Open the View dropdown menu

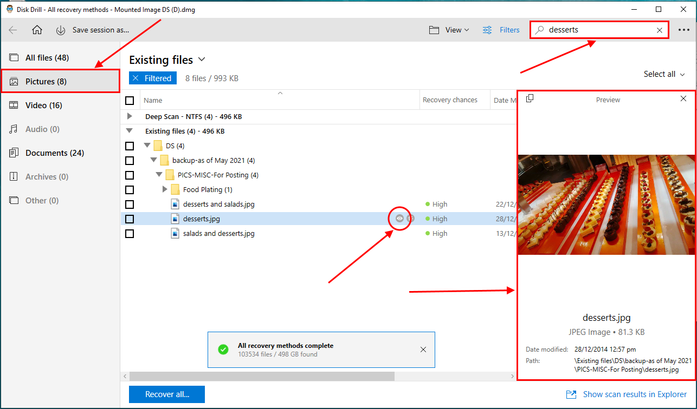pyautogui.click(x=449, y=30)
